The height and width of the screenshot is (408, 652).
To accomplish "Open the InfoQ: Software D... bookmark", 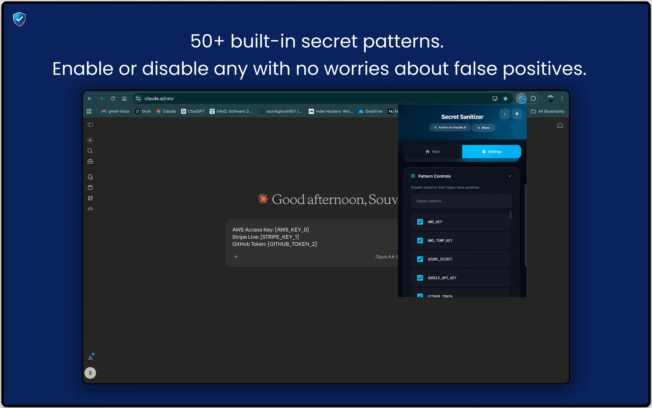I will (x=231, y=111).
